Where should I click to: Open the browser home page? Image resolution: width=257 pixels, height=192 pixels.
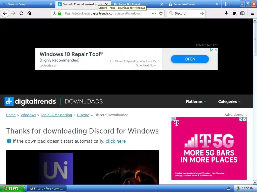coord(29,13)
